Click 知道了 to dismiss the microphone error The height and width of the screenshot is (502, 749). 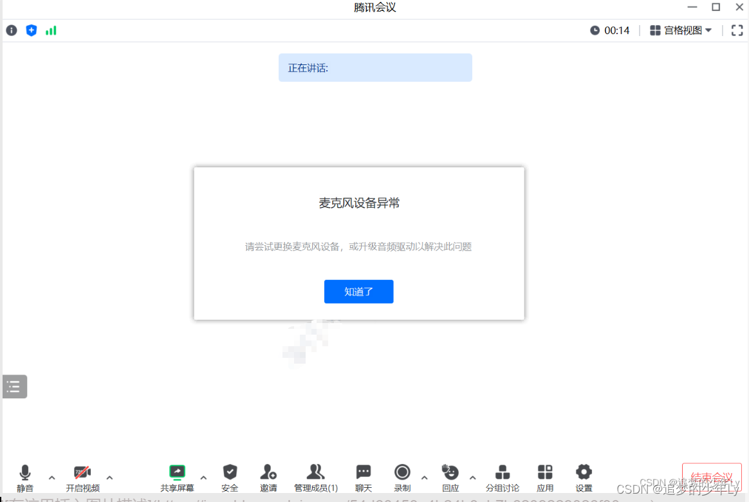pos(359,292)
